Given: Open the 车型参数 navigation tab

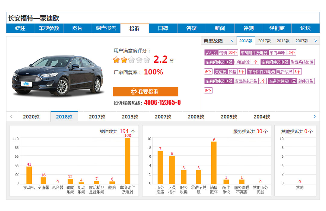Looking at the screenshot, I should point(49,28).
